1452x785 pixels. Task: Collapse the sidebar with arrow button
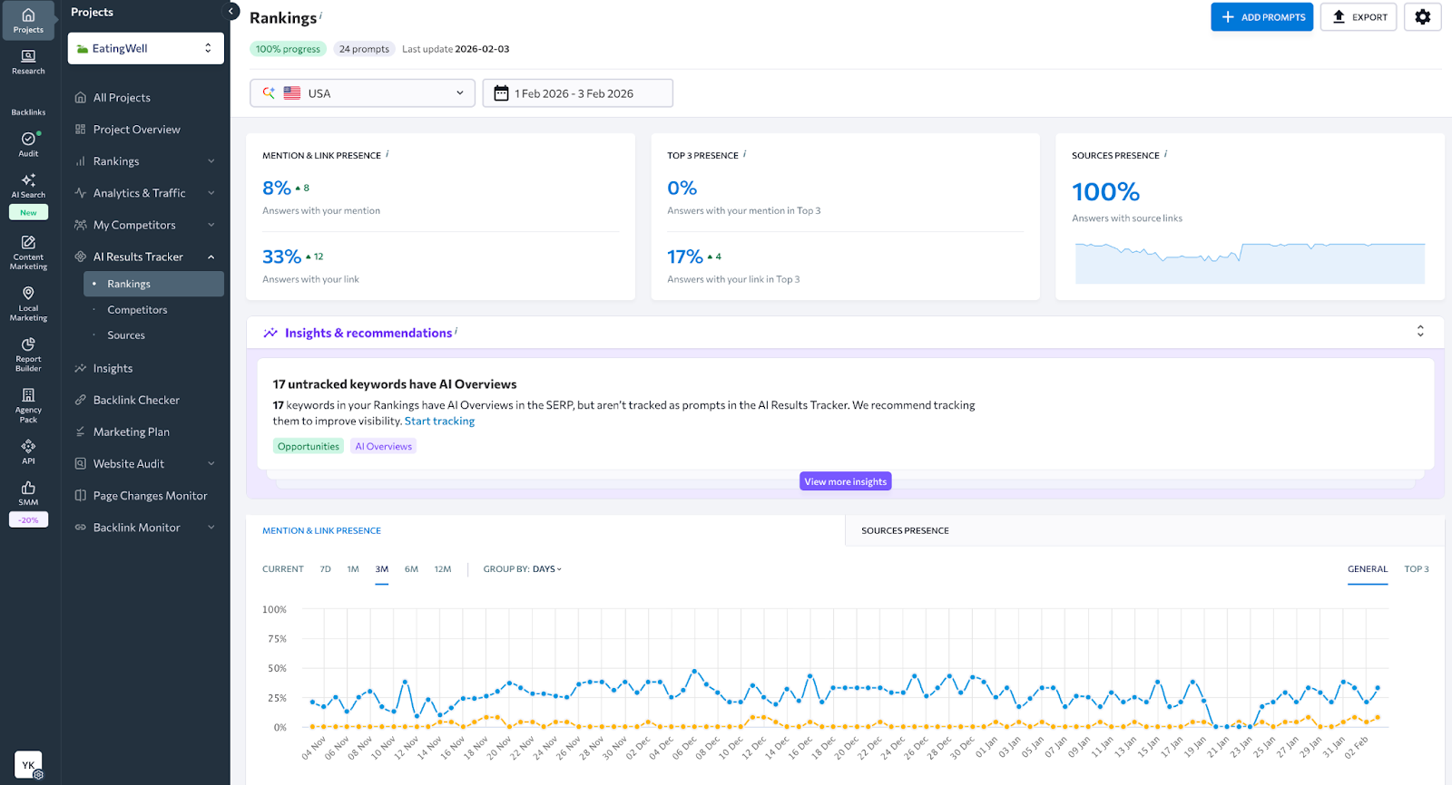tap(231, 12)
